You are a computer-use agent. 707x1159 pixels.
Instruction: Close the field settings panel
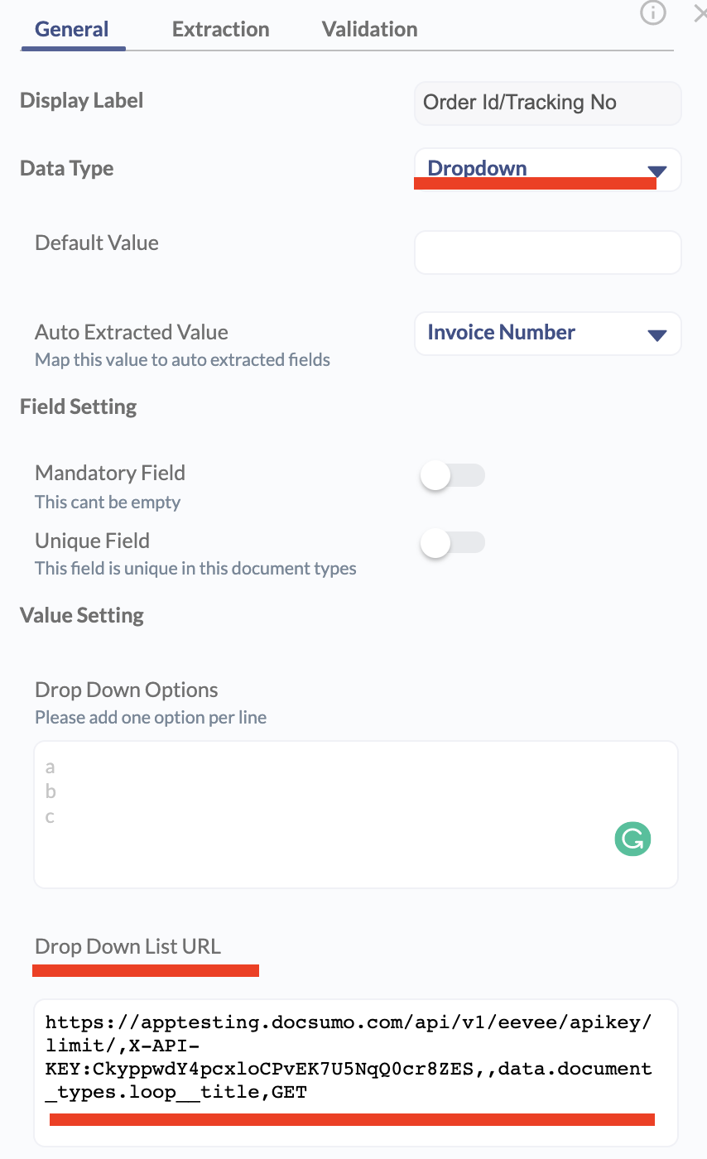click(700, 12)
